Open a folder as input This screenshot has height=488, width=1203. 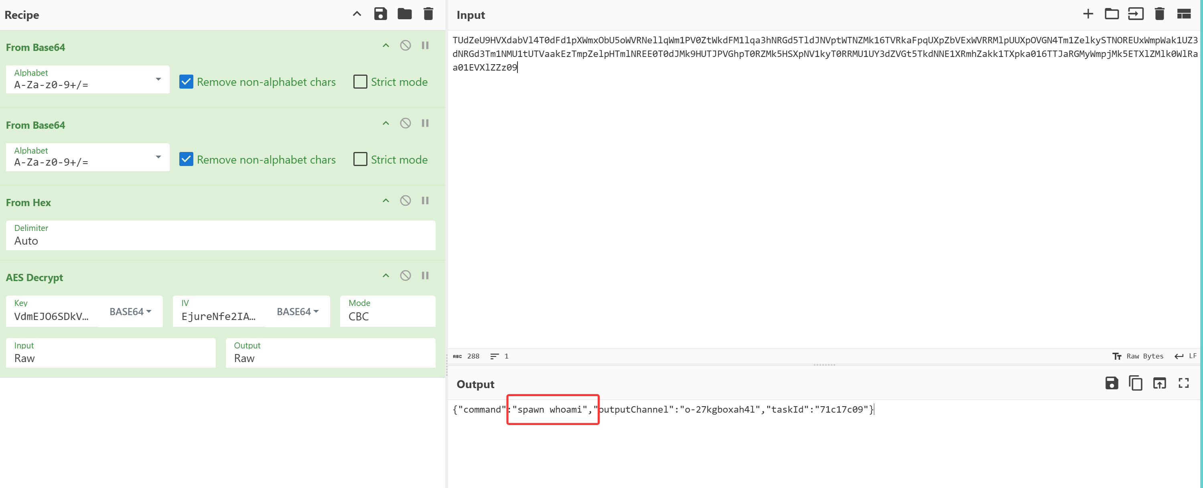click(1112, 14)
